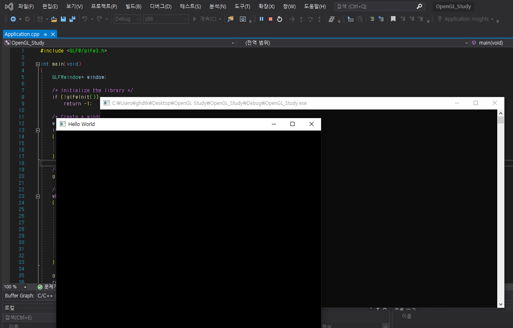Open the 테스트(S) menu
513x328 pixels.
click(x=190, y=7)
